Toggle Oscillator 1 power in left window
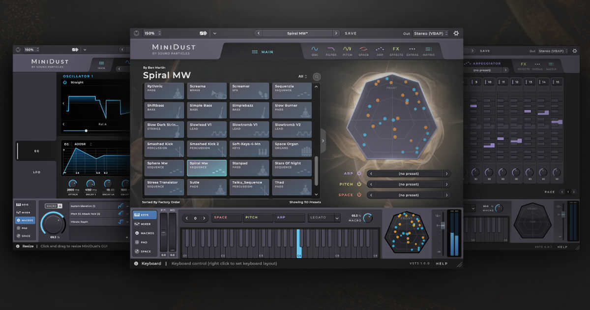 65,83
